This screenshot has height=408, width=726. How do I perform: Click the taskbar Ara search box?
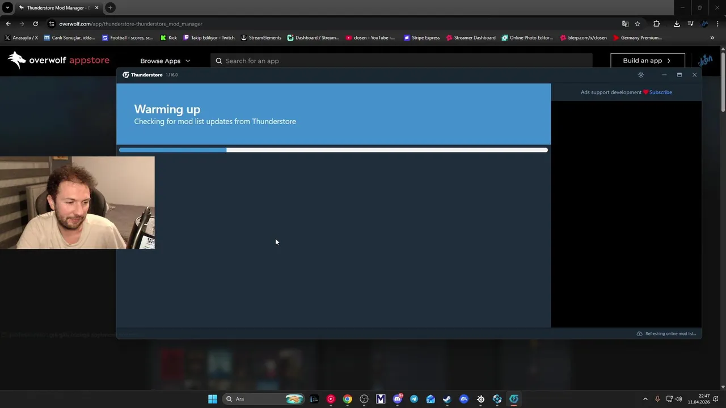[264, 399]
